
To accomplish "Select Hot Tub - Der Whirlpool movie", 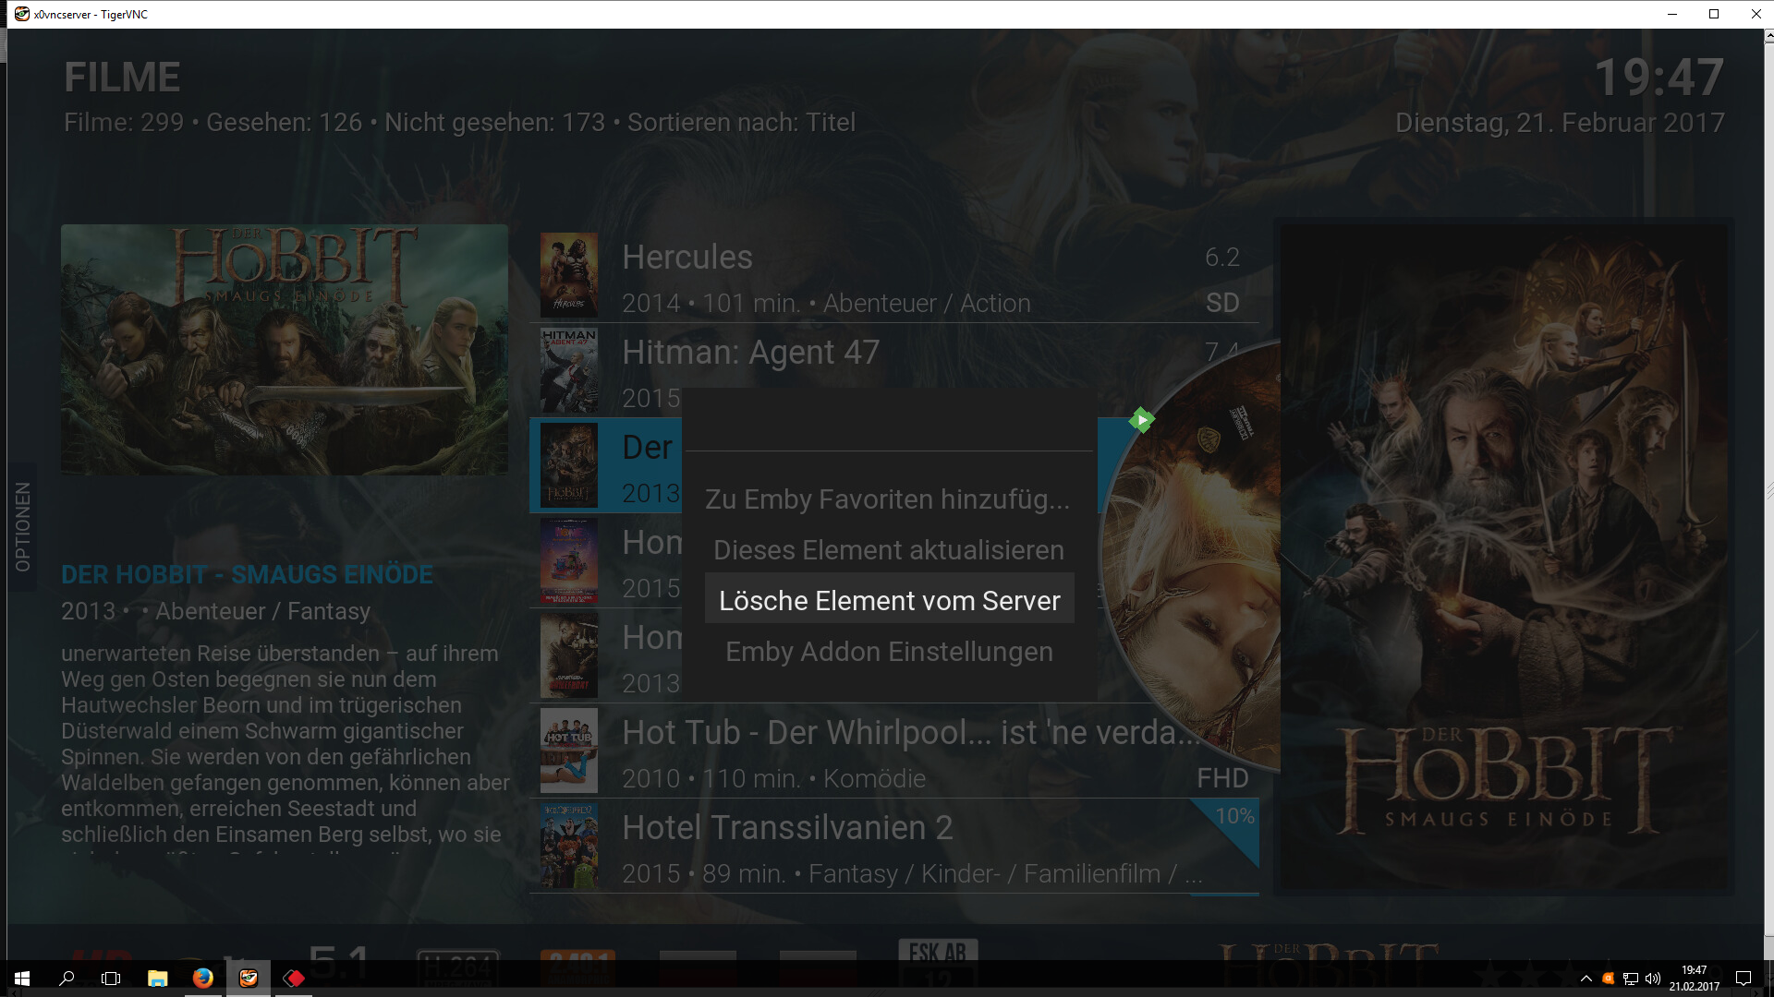I will pos(893,751).
